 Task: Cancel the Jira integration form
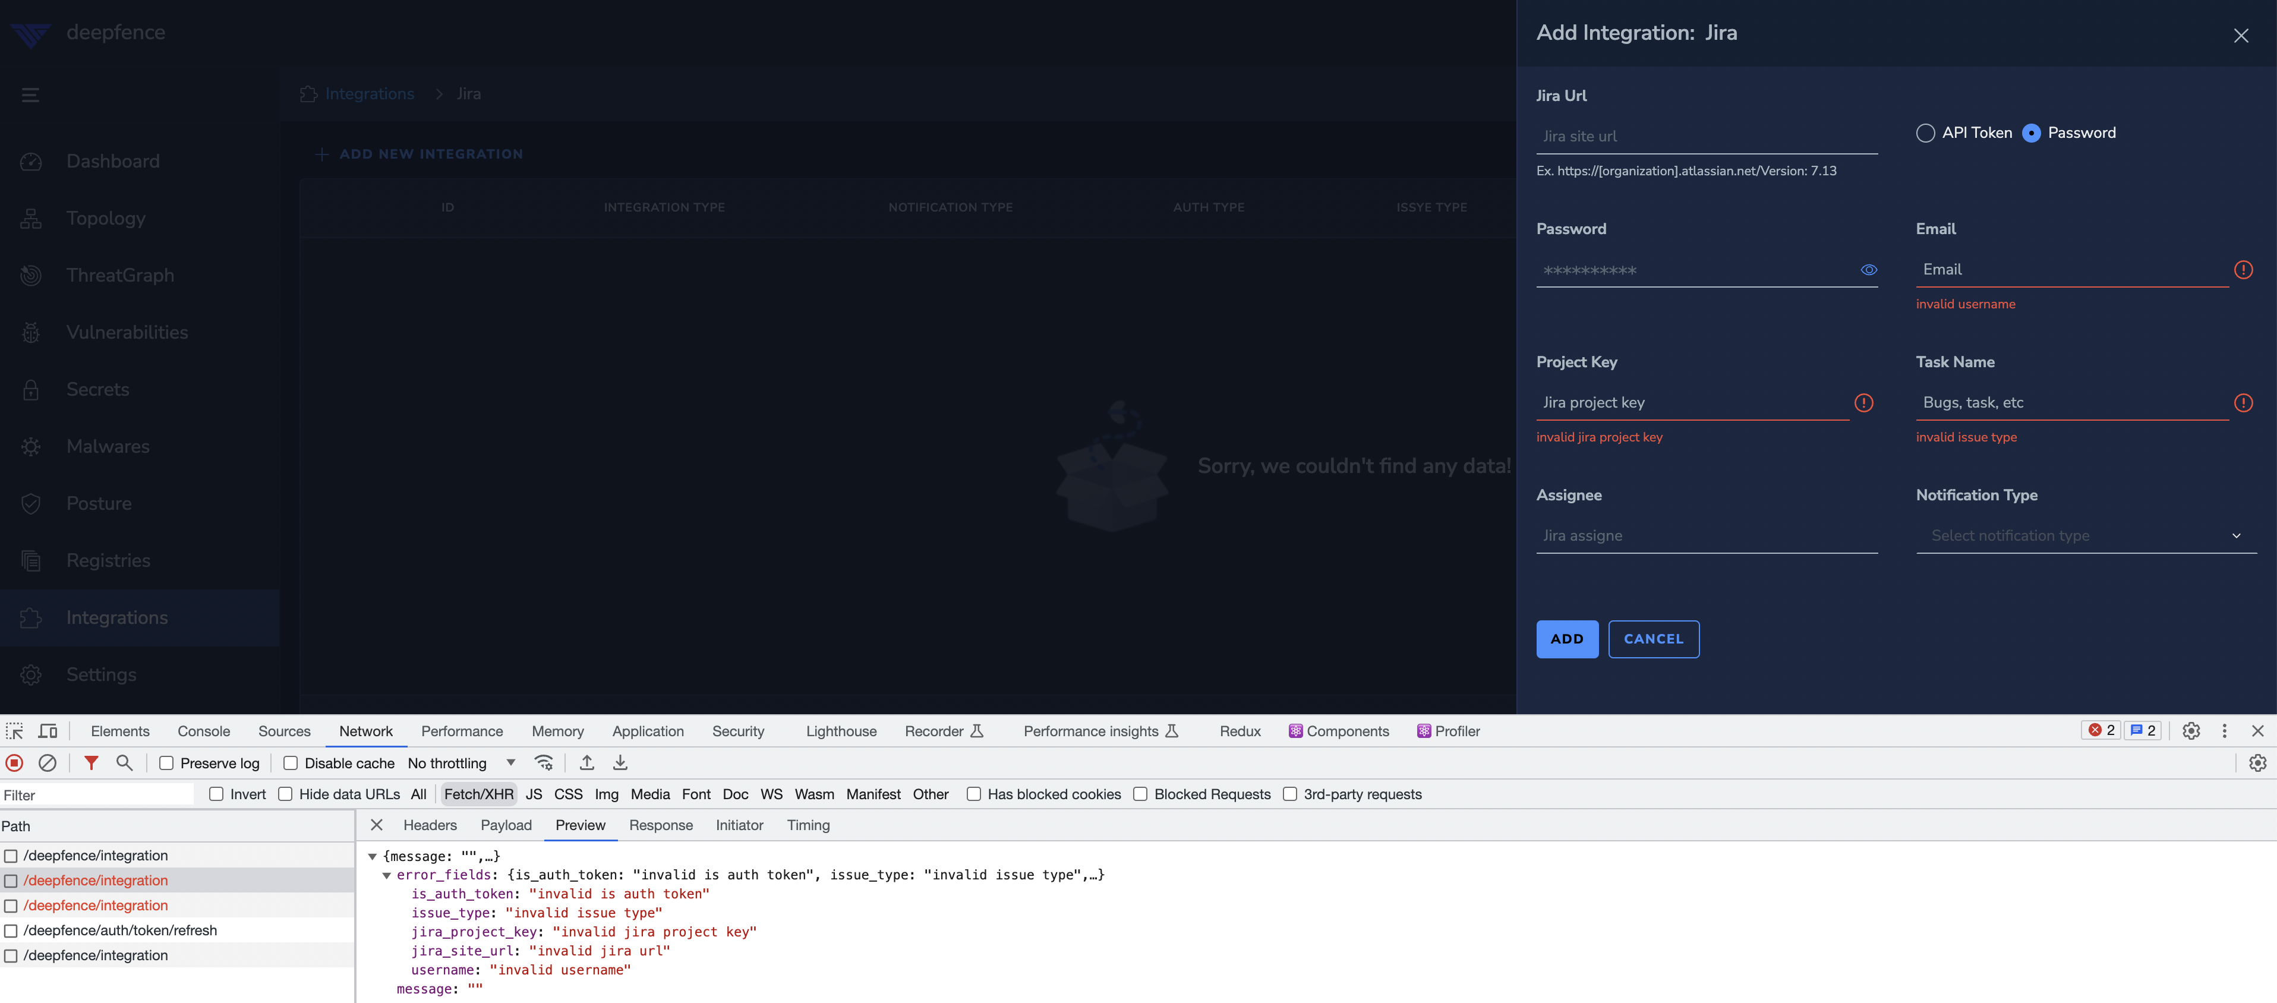[1653, 638]
